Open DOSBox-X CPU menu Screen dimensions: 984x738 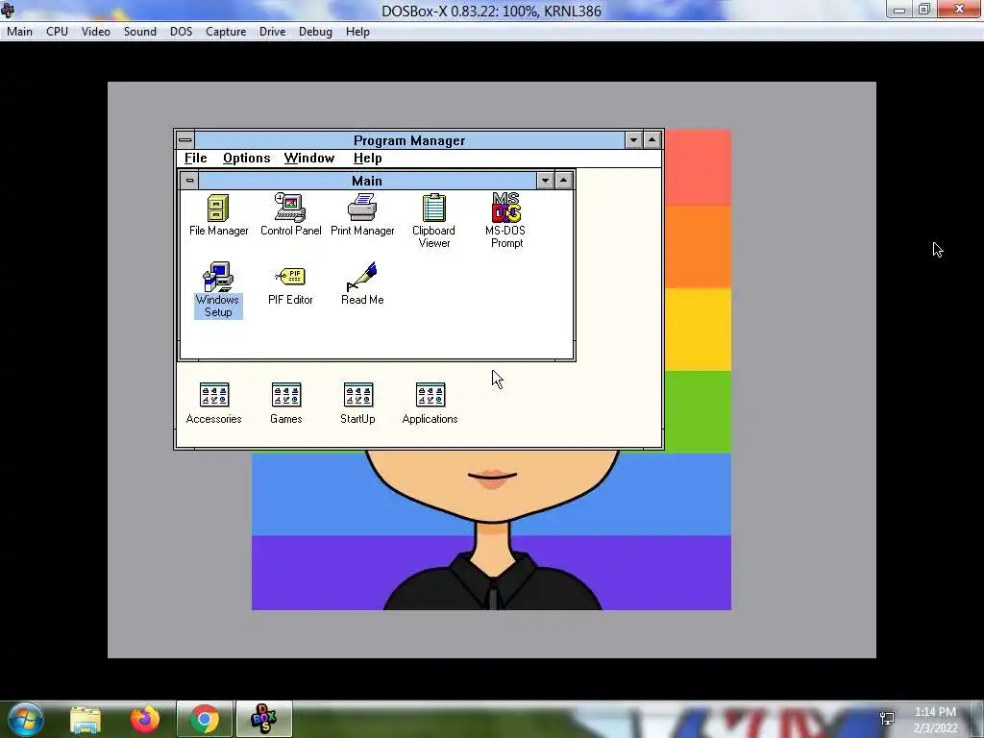(x=57, y=32)
